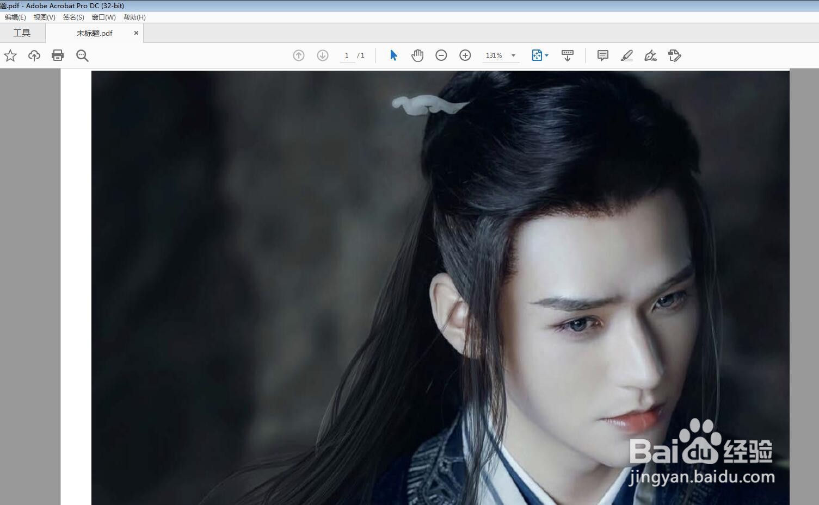The width and height of the screenshot is (819, 505).
Task: Zoom in with plus button
Action: tap(465, 55)
